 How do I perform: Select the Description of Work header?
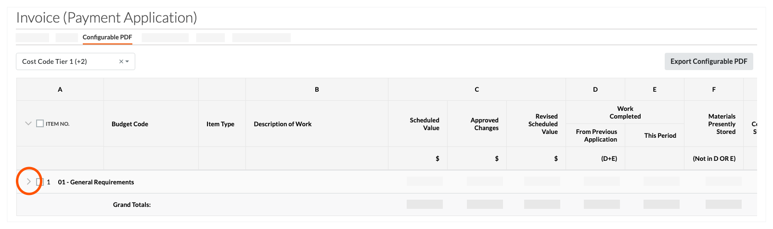tap(283, 124)
